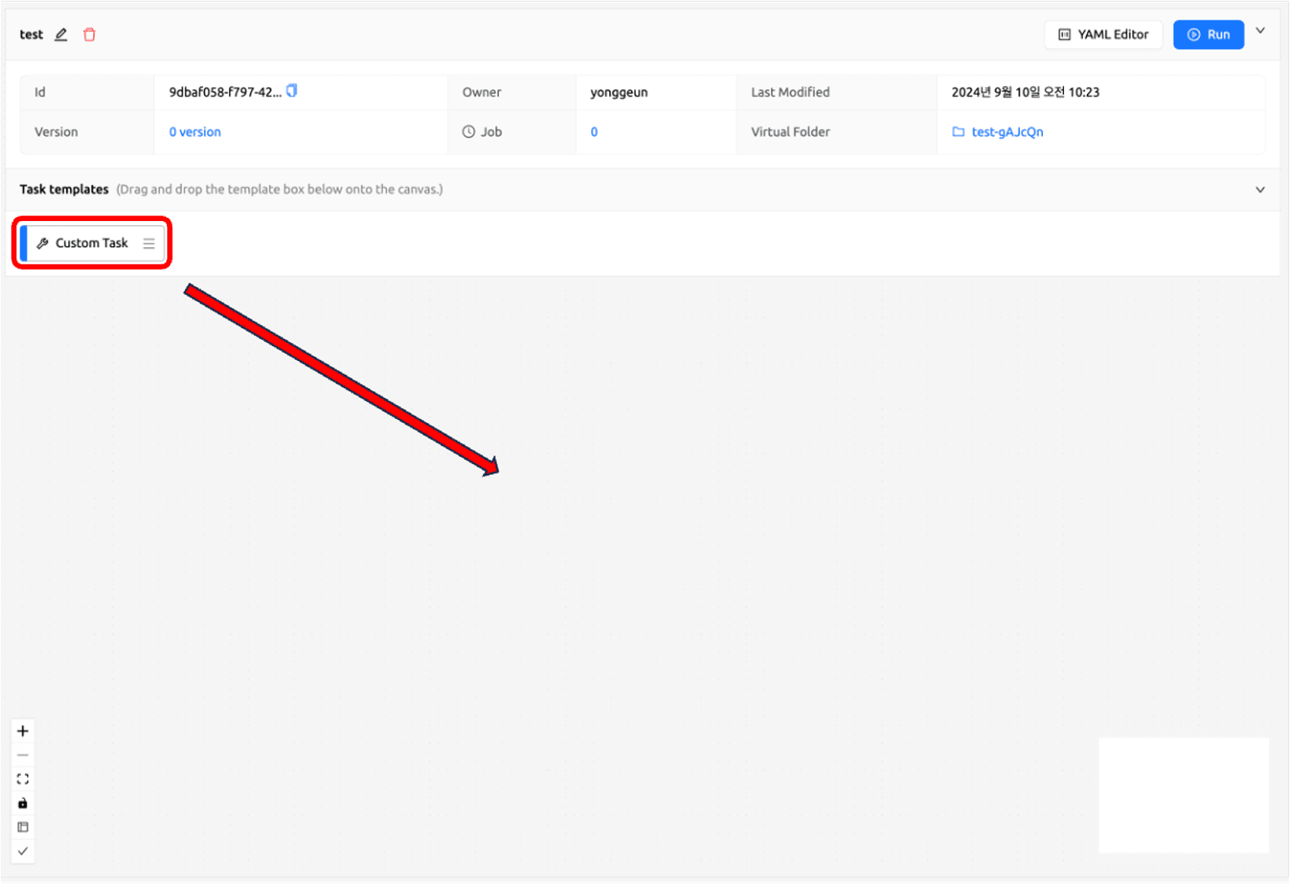The image size is (1290, 884).
Task: Click the Last Modified label
Action: coord(791,92)
